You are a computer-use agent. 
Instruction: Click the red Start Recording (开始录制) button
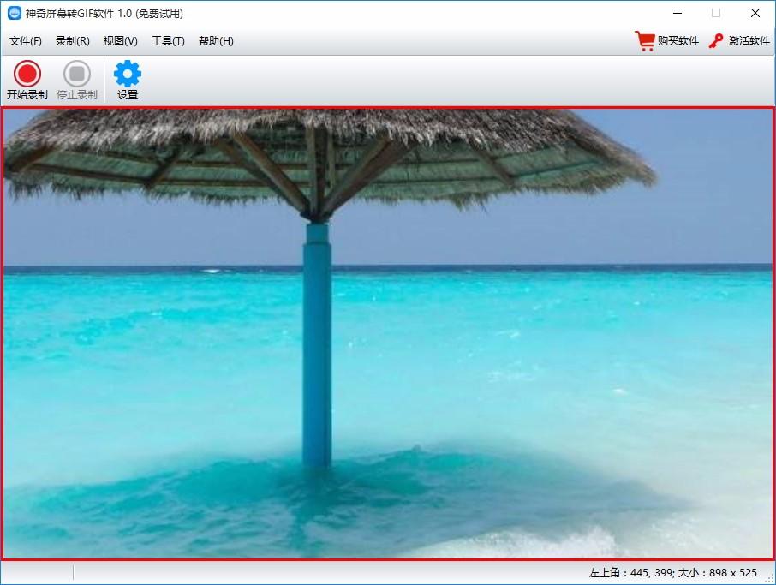27,81
